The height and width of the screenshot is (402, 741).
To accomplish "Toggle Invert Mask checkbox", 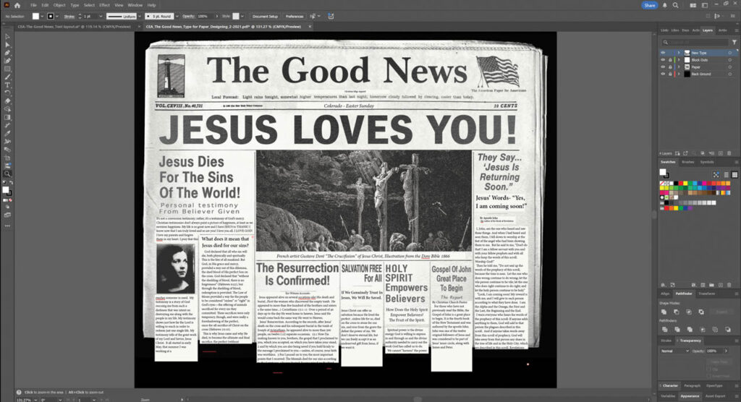I will 709,376.
